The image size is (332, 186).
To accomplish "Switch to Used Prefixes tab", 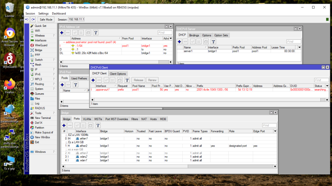I will pyautogui.click(x=79, y=78).
